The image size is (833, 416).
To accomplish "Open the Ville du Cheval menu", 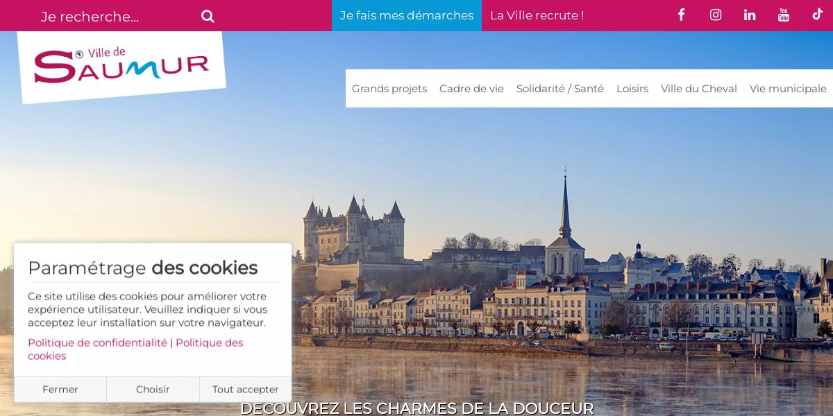I will click(x=699, y=89).
